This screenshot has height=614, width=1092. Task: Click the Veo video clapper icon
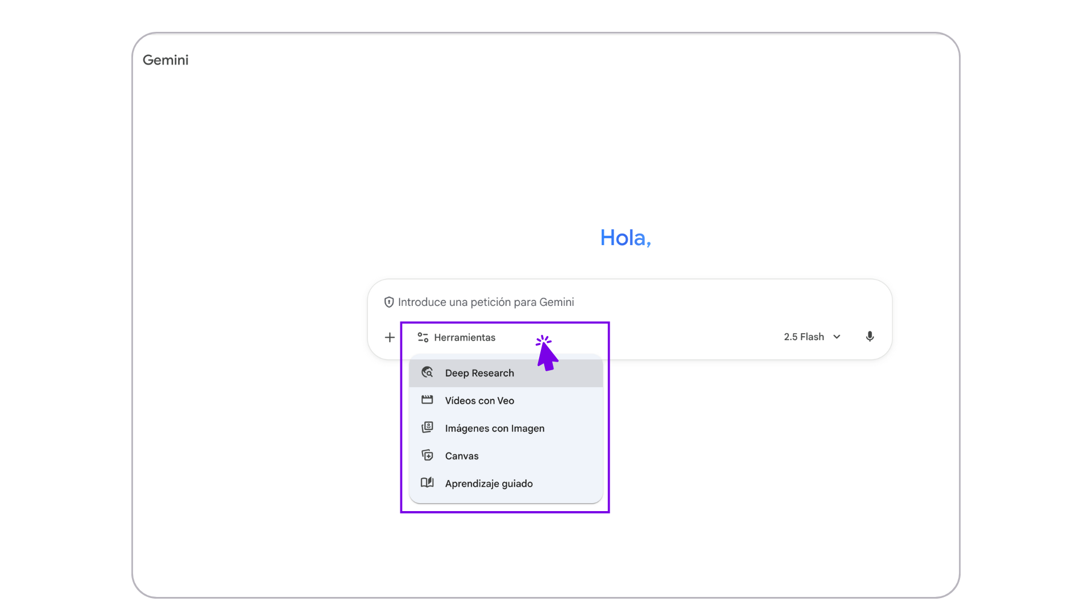[x=427, y=400]
